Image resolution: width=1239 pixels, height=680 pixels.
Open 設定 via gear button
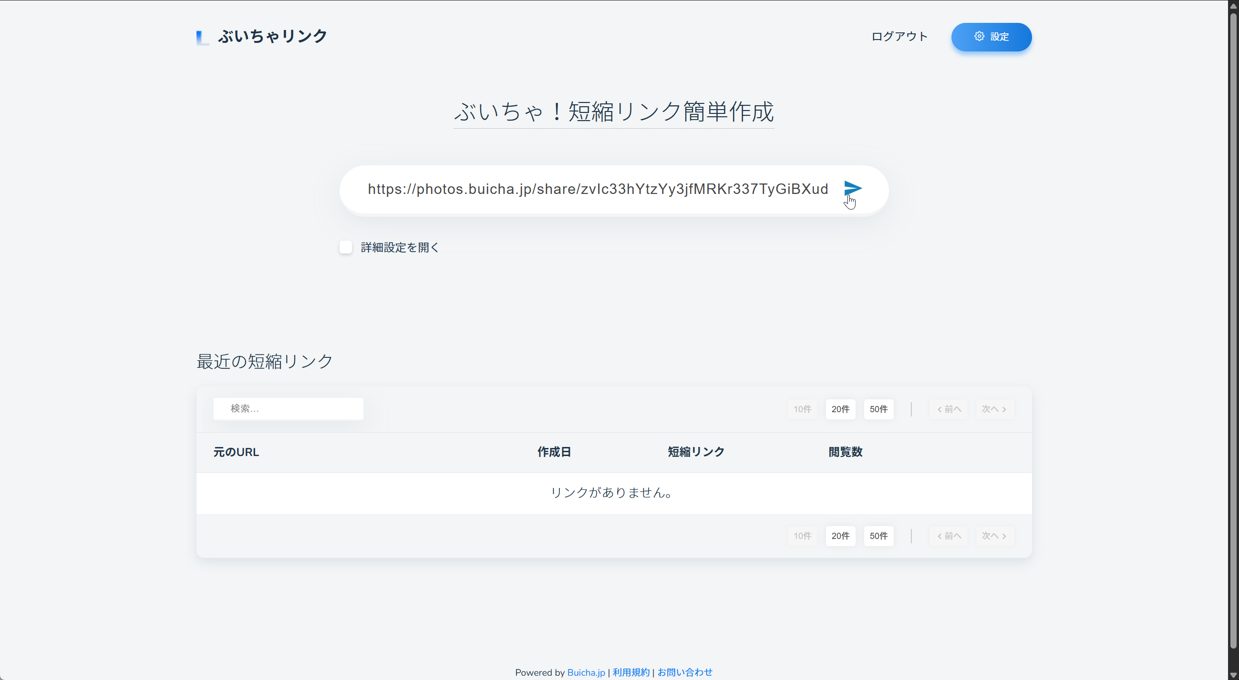coord(991,37)
